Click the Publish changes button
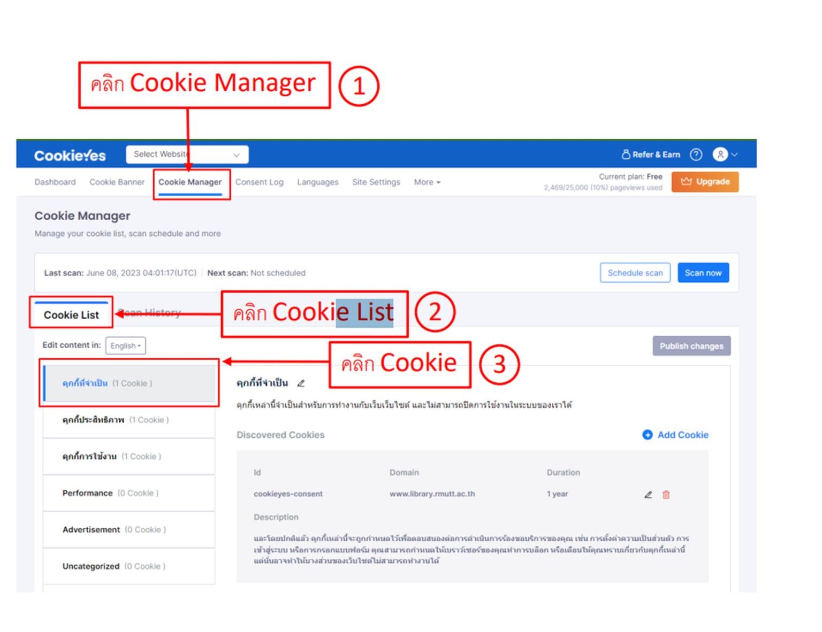 tap(691, 346)
